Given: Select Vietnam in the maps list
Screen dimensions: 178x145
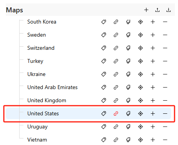Looking at the screenshot, I should (x=37, y=140).
